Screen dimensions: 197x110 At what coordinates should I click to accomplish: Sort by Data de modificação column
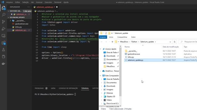[x=171, y=47]
